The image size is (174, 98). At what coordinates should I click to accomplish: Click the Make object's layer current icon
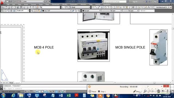tap(73, 11)
